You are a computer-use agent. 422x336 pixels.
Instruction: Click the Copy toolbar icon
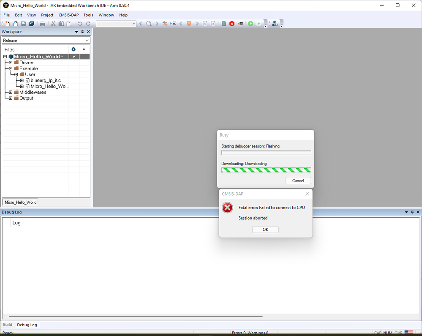pyautogui.click(x=61, y=24)
